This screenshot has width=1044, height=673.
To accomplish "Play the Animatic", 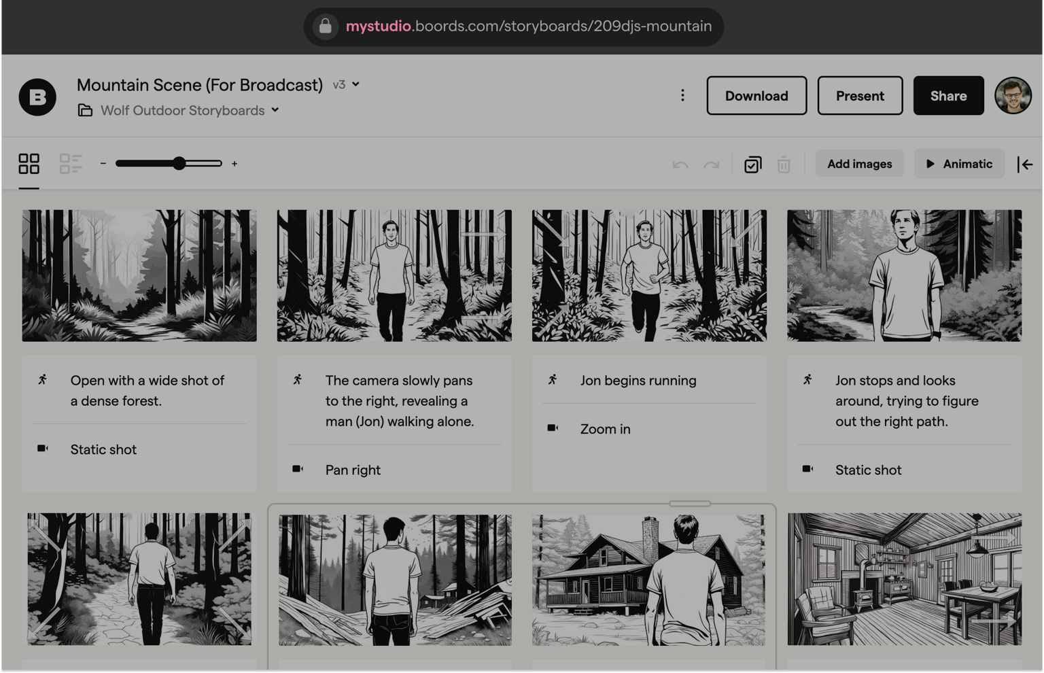I will (x=959, y=164).
